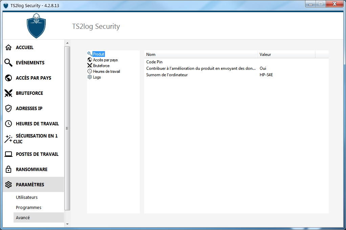Click the Nom column header

[x=201, y=55]
